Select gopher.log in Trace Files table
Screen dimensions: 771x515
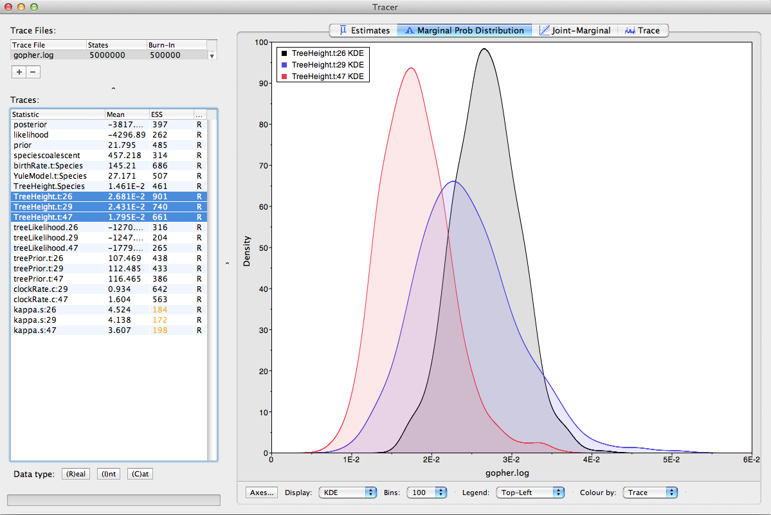coord(48,55)
